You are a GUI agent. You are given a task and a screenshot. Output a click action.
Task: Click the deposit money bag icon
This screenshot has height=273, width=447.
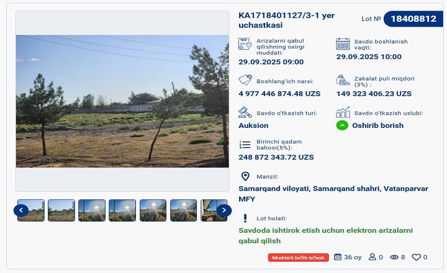343,80
